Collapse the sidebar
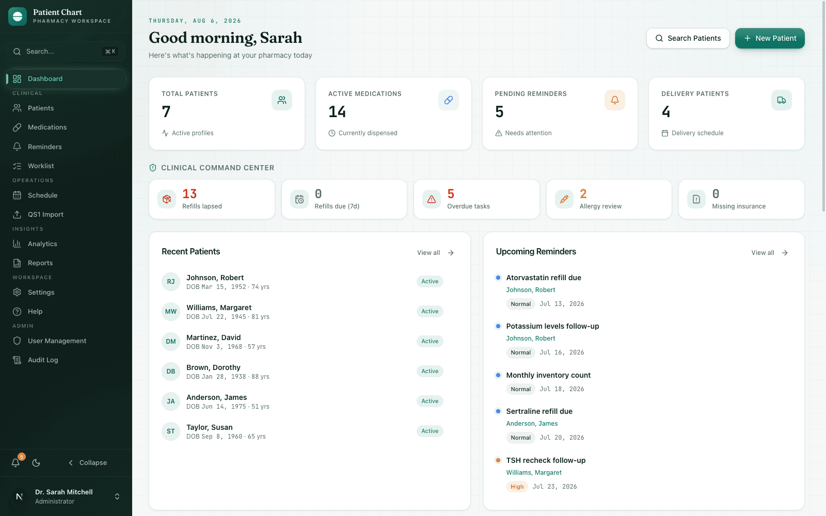 point(88,463)
